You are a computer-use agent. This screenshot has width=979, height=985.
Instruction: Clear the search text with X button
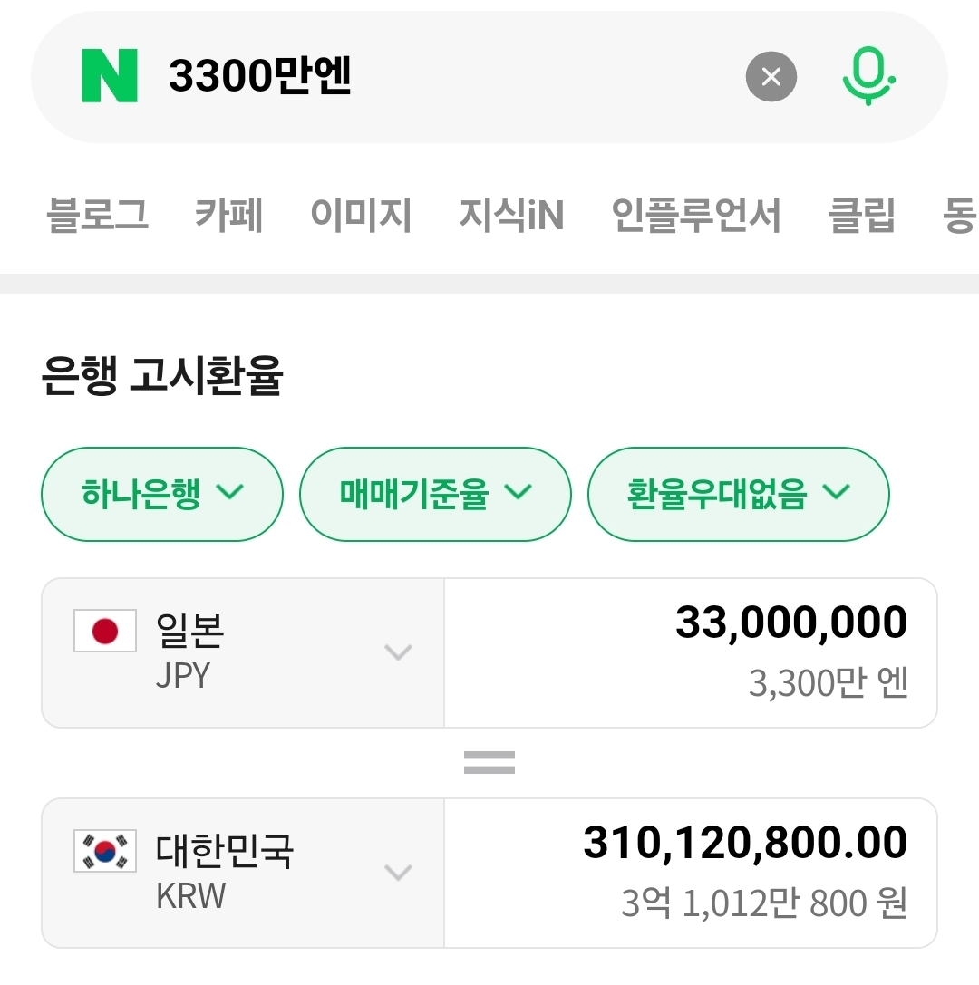[771, 77]
